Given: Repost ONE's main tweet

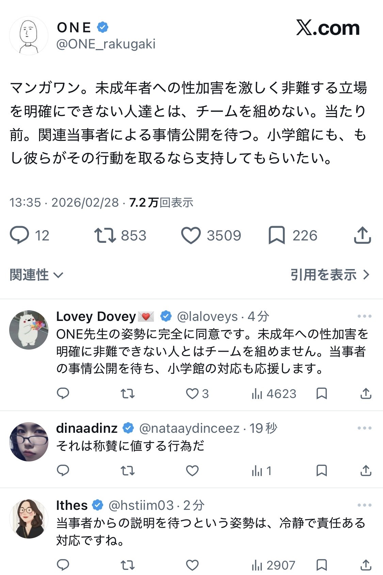Looking at the screenshot, I should pos(105,235).
